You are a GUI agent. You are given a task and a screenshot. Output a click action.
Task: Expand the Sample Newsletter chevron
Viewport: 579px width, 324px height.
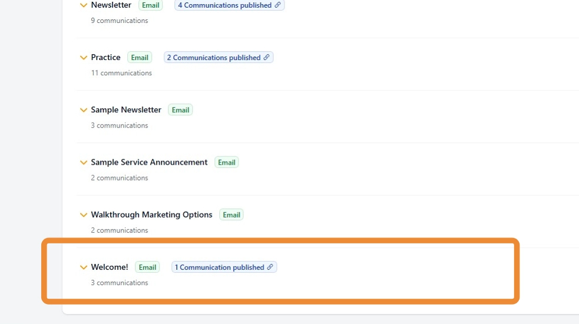83,110
